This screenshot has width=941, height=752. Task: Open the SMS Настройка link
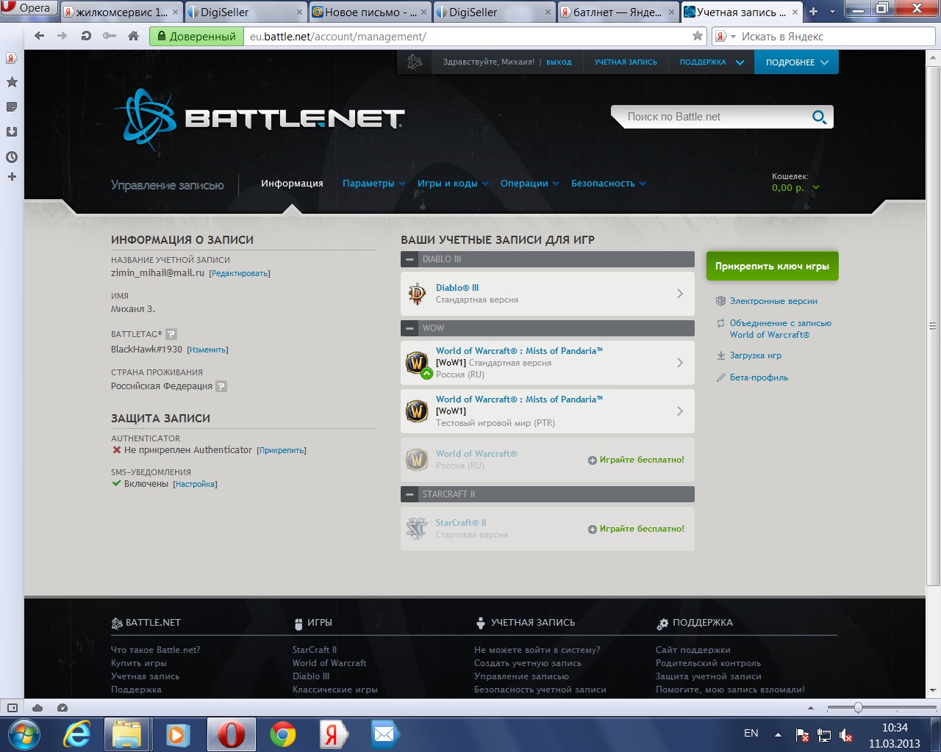tap(195, 485)
